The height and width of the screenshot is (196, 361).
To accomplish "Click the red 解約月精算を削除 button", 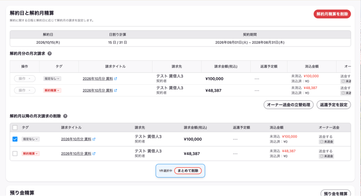I will [332, 14].
